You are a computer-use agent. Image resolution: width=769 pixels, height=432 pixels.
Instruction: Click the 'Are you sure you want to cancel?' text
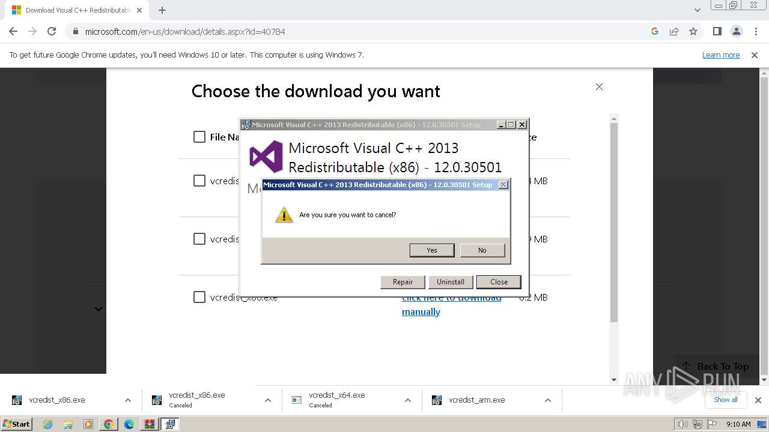click(348, 215)
